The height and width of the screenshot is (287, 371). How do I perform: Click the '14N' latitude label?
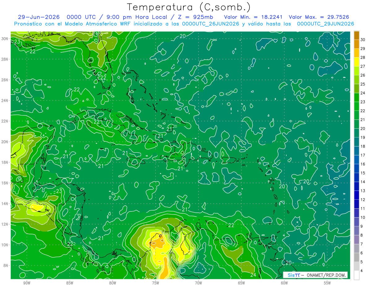click(x=4, y=204)
